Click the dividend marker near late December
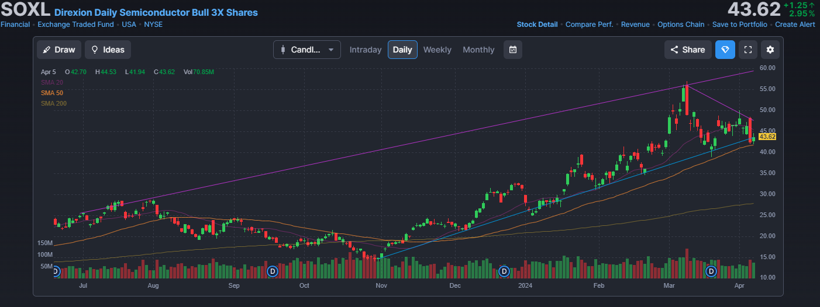This screenshot has width=820, height=307. pyautogui.click(x=504, y=271)
